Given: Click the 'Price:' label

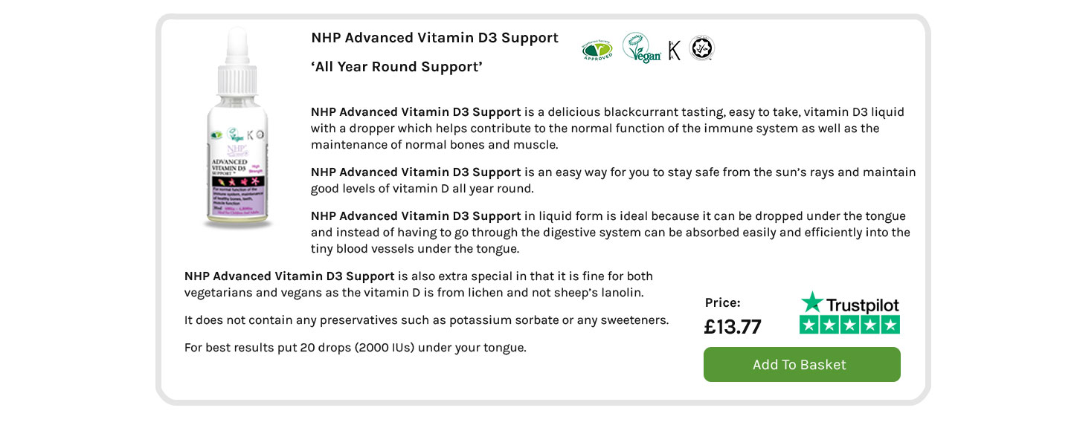Looking at the screenshot, I should point(723,303).
